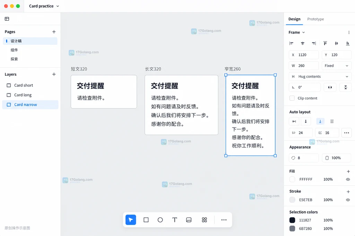Edit the rotation field 0°
The width and height of the screenshot is (355, 236).
[x=305, y=87]
